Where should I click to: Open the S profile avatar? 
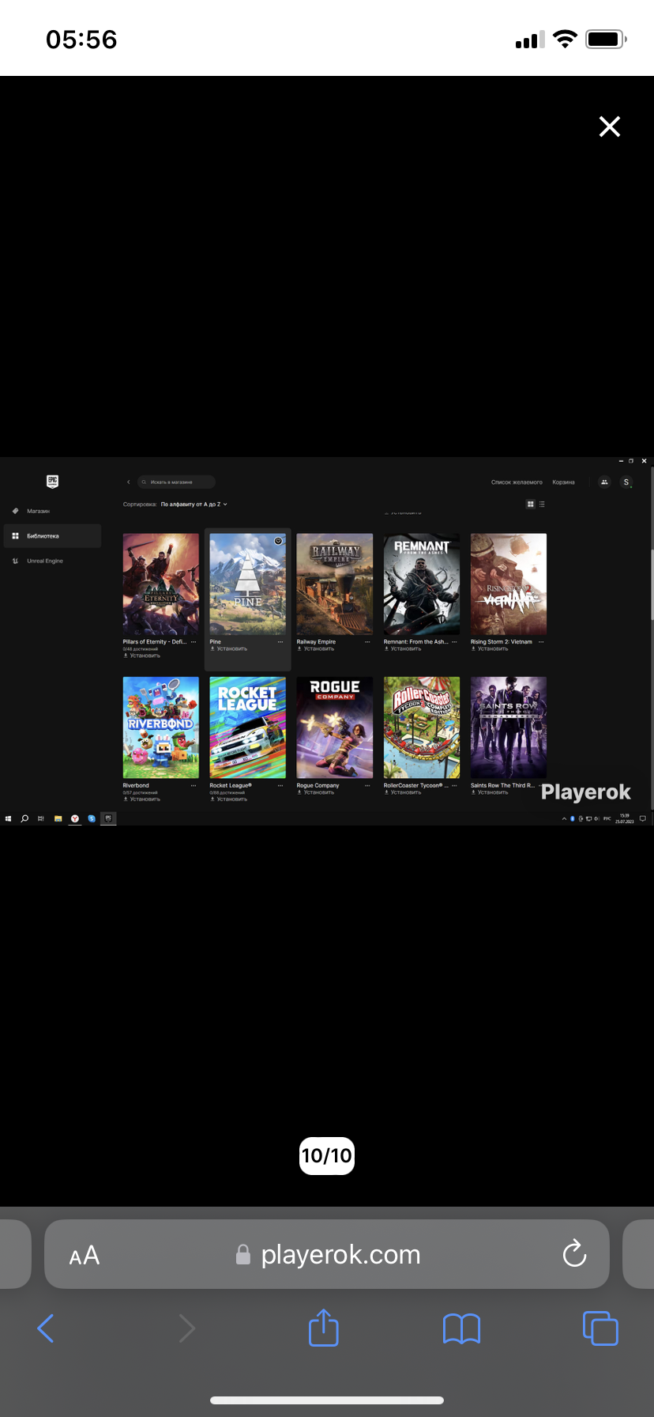click(626, 482)
